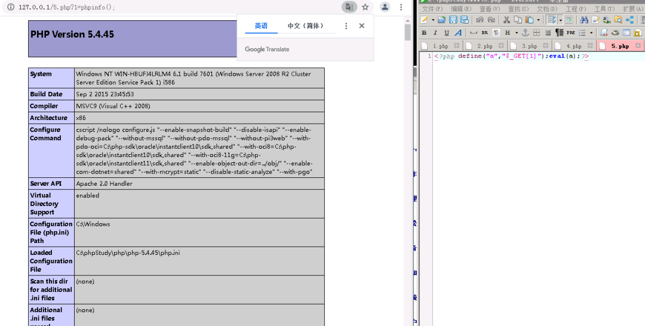Select 中文（简体） in translate popup
The width and height of the screenshot is (645, 326).
tap(306, 26)
